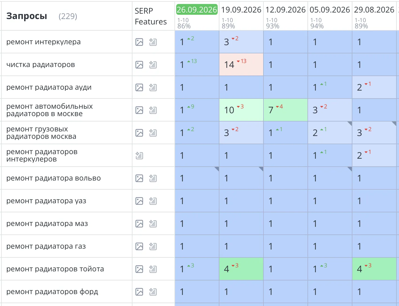The width and height of the screenshot is (399, 306).
Task: Select the 26.09.2026 date column header
Action: [197, 10]
